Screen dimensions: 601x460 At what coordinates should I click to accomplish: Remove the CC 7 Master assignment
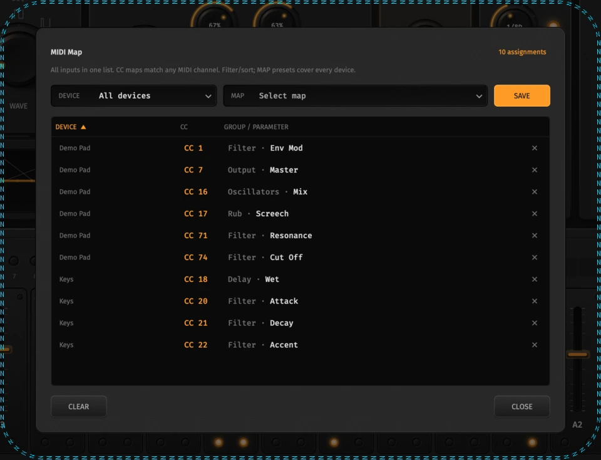(x=534, y=170)
